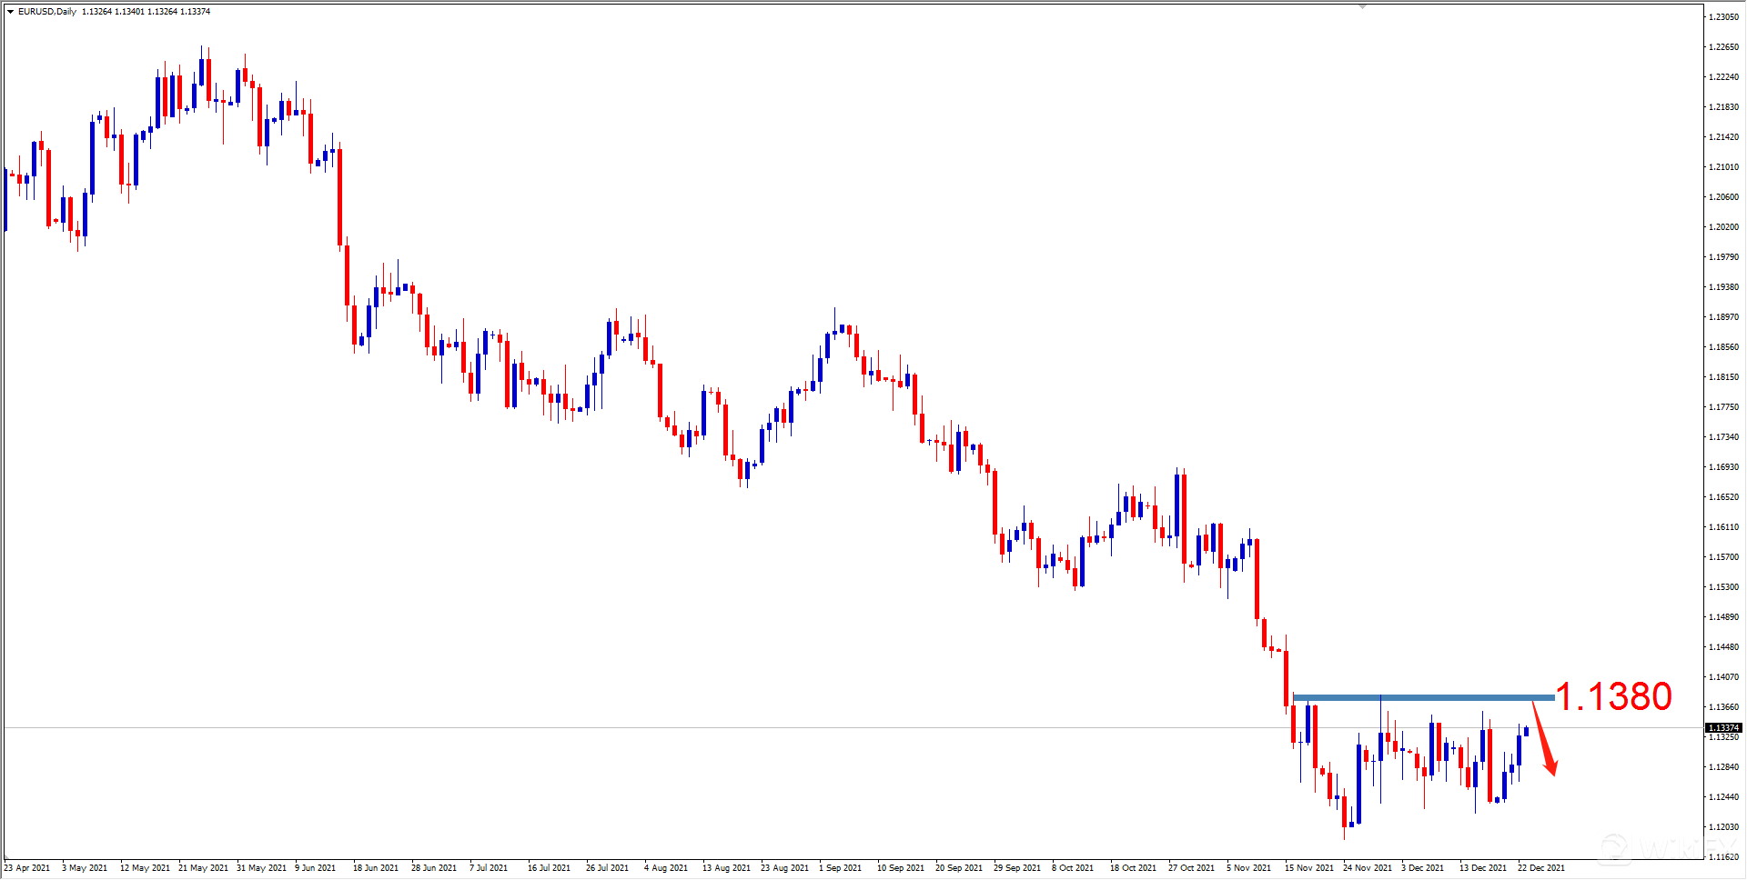Click the 15 Nov 2021 date label
The image size is (1747, 880).
pos(1308,868)
